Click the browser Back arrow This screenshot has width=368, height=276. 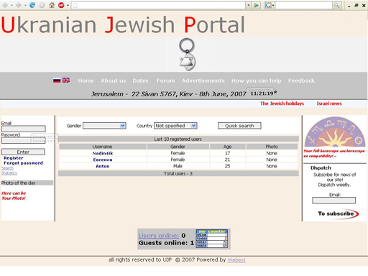[5, 5]
